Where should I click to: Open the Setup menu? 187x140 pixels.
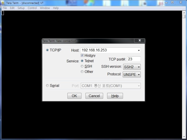point(21,8)
